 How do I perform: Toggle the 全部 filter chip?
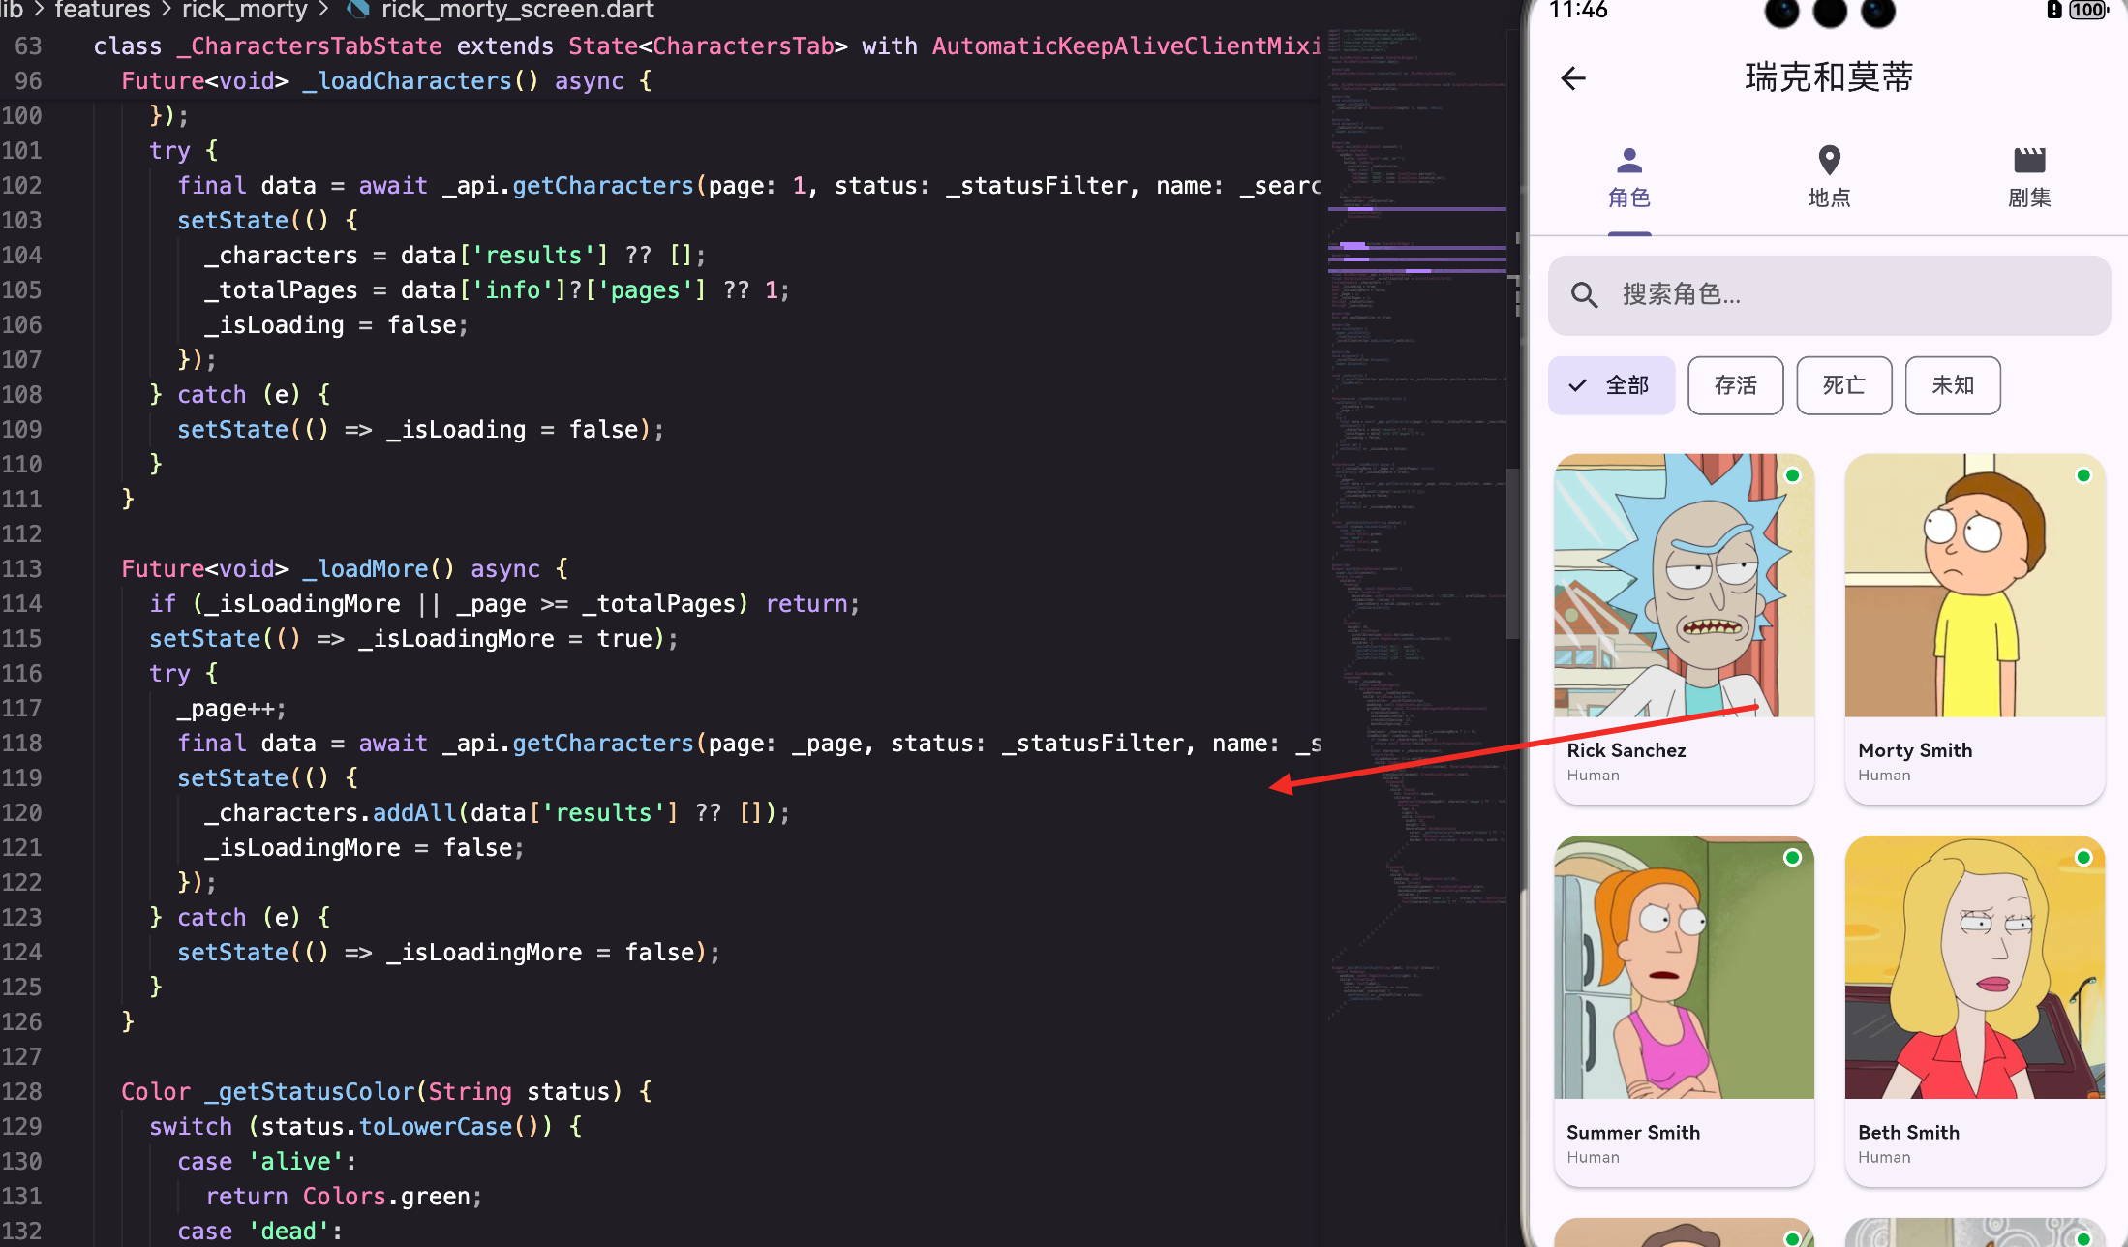click(x=1612, y=385)
